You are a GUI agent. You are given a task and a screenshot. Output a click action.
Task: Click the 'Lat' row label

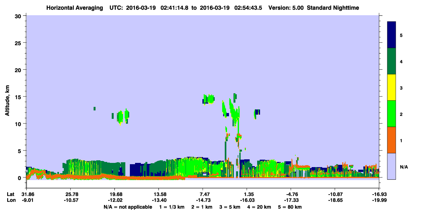pos(10,194)
